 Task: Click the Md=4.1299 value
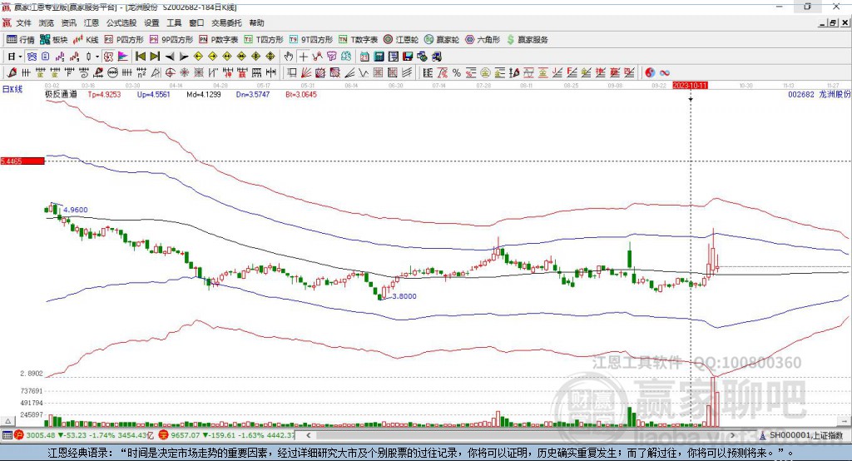[204, 94]
